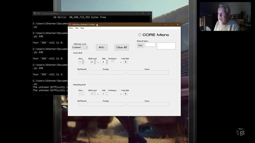
Task: Click the Defending Roll Harm field
Action: [148, 104]
